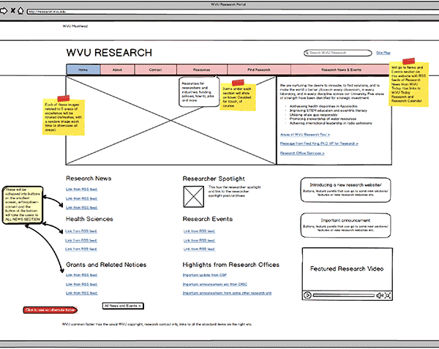Click the Important announcement panel
Screen dimensions: 439x349
pos(345,225)
